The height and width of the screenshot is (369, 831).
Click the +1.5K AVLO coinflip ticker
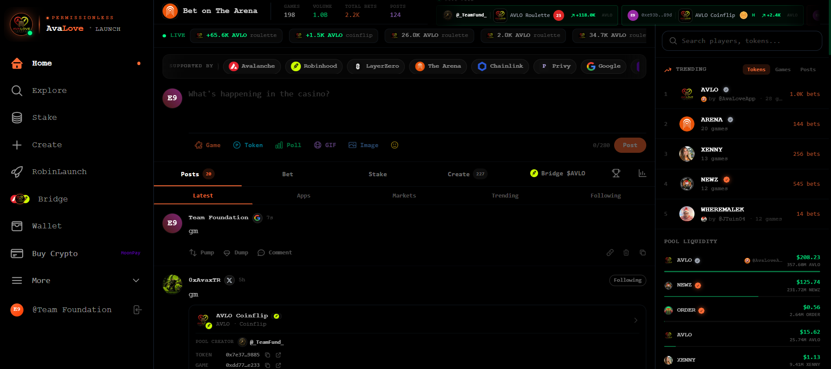[x=333, y=36]
